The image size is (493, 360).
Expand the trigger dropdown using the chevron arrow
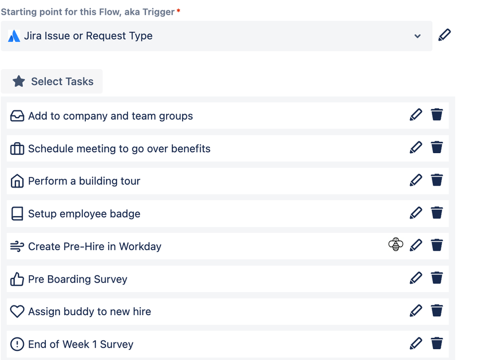417,36
